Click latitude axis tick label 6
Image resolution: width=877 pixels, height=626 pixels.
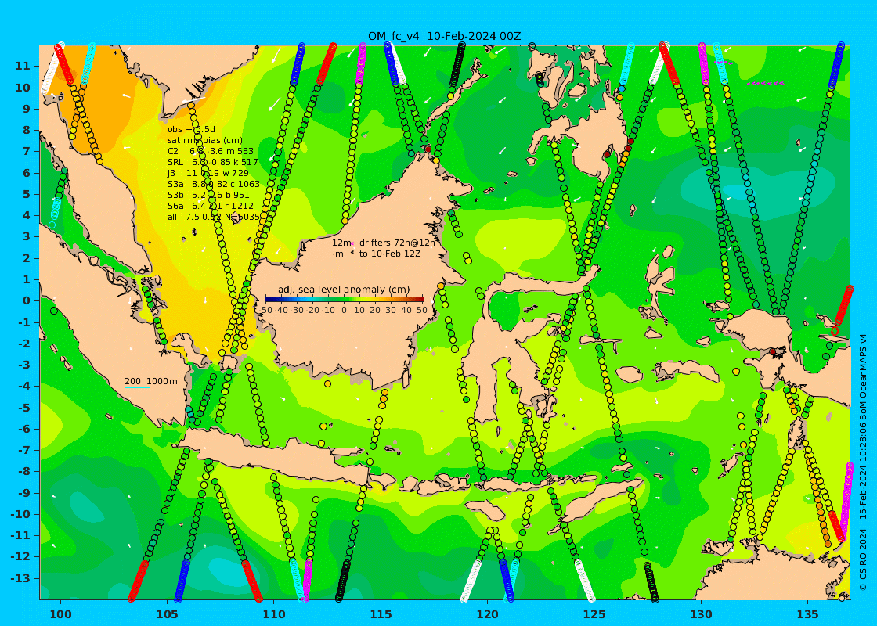(x=26, y=173)
